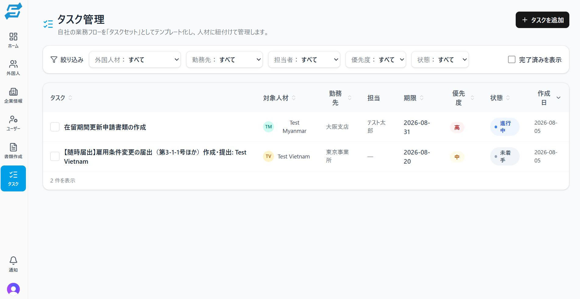This screenshot has height=299, width=580.
Task: Tick the checkbox for 在留期間更新申請書類の作成
Action: [55, 127]
